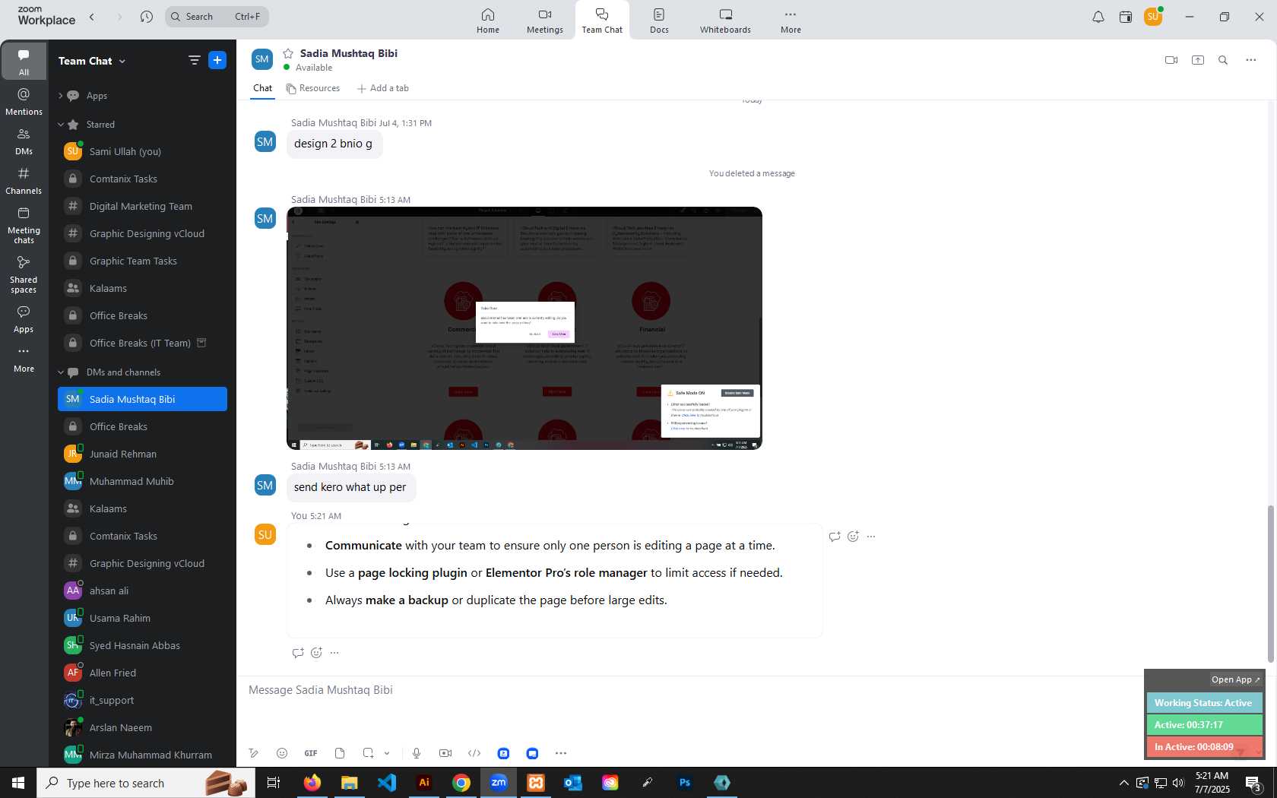Viewport: 1277px width, 798px height.
Task: Open the screenshot image from Sadia
Action: click(524, 328)
